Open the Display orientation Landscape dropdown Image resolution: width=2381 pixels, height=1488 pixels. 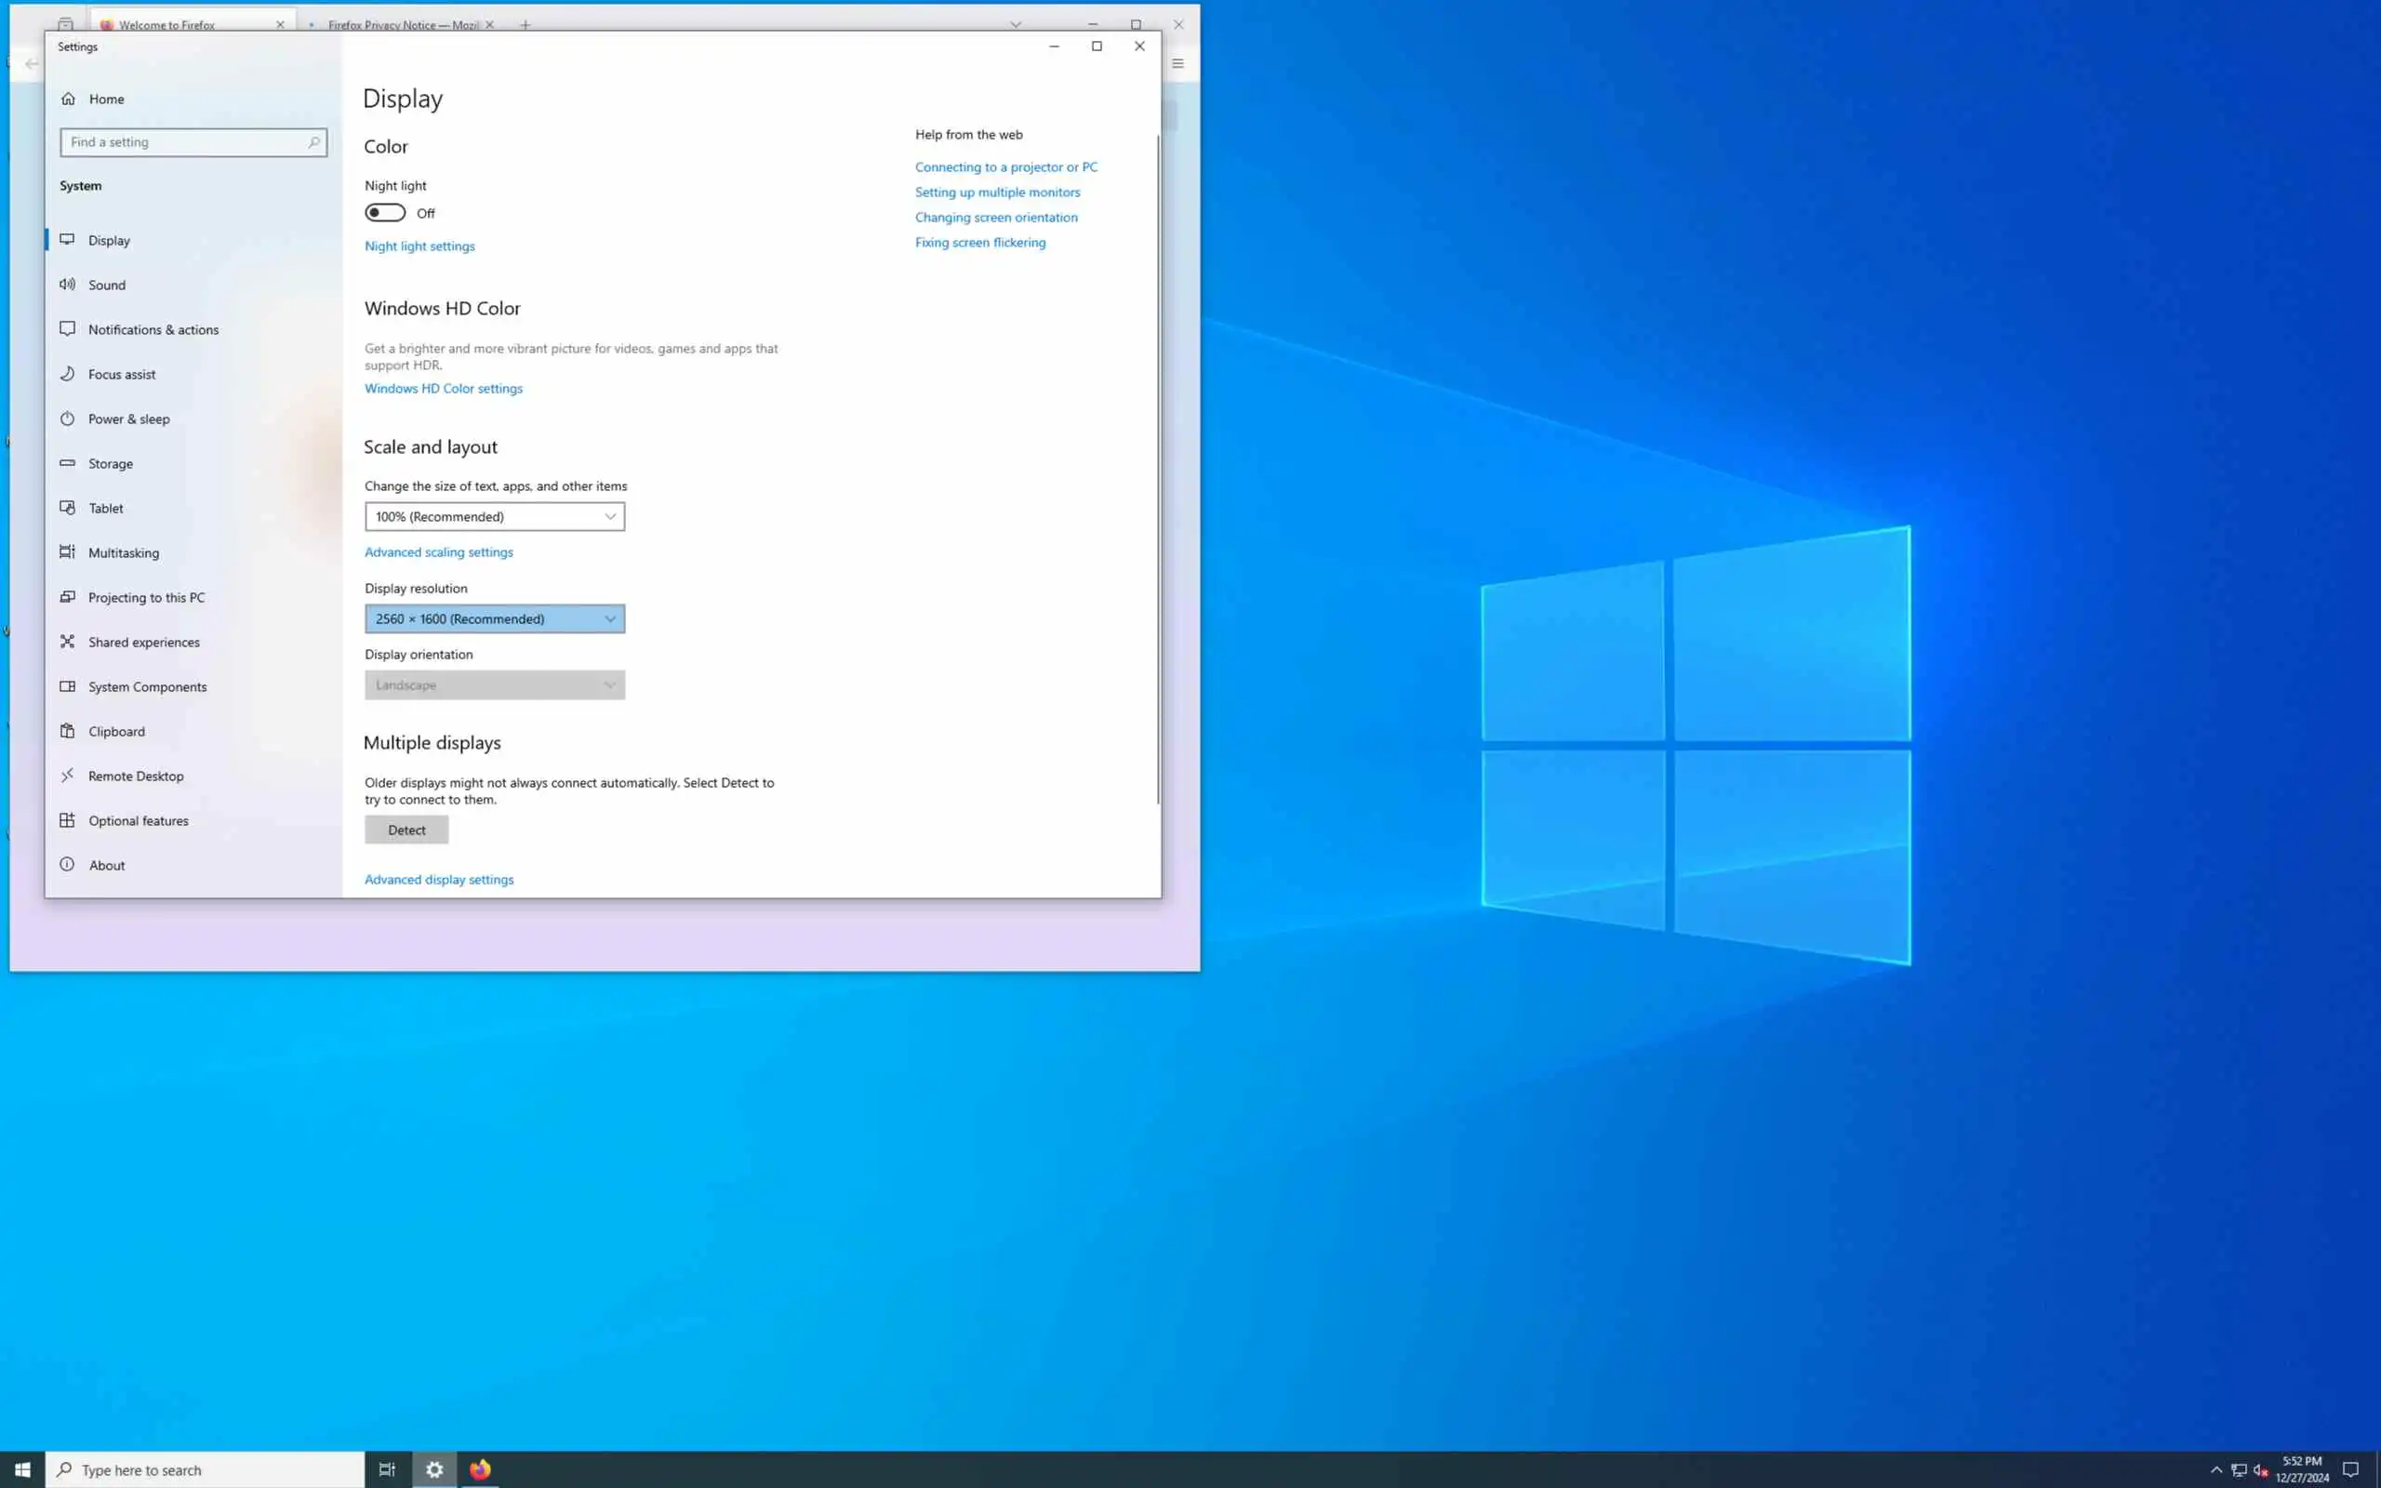(x=494, y=685)
